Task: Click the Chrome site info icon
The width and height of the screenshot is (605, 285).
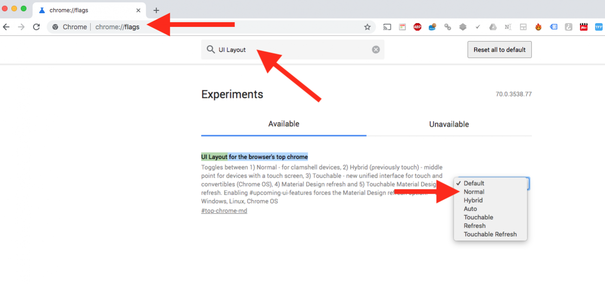Action: coord(55,27)
